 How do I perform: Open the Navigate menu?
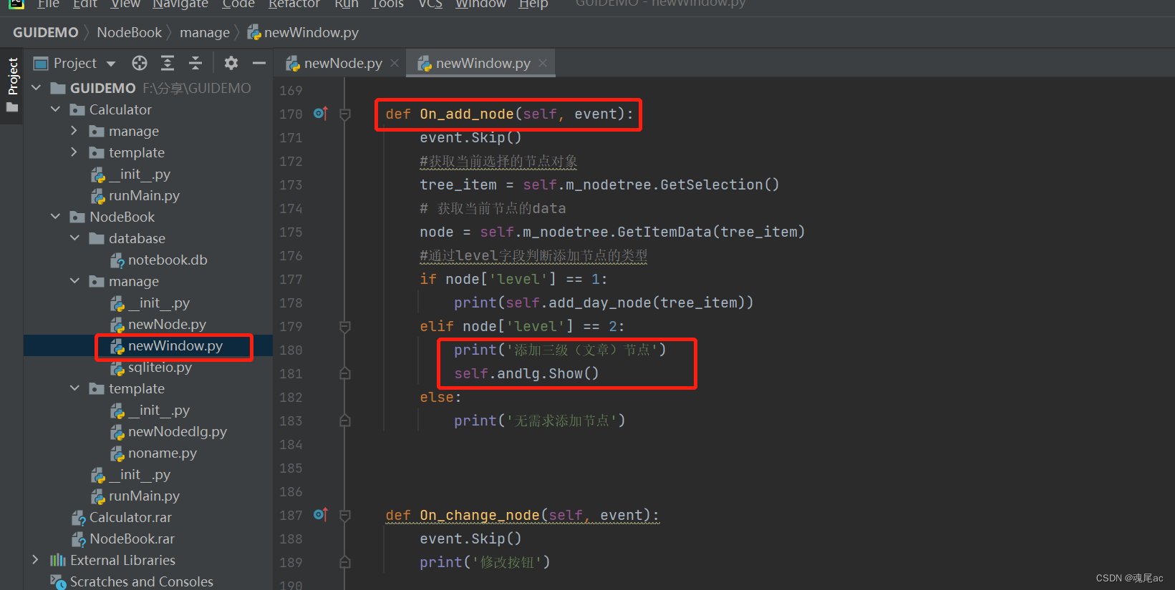click(180, 4)
